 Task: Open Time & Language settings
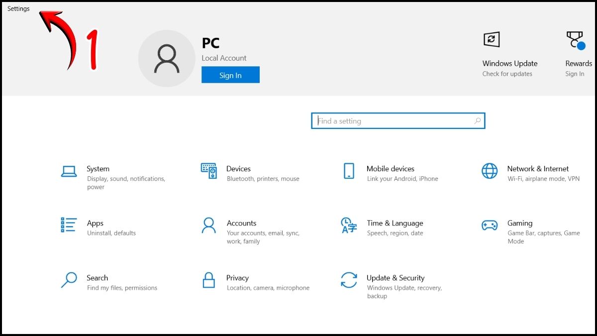click(395, 223)
